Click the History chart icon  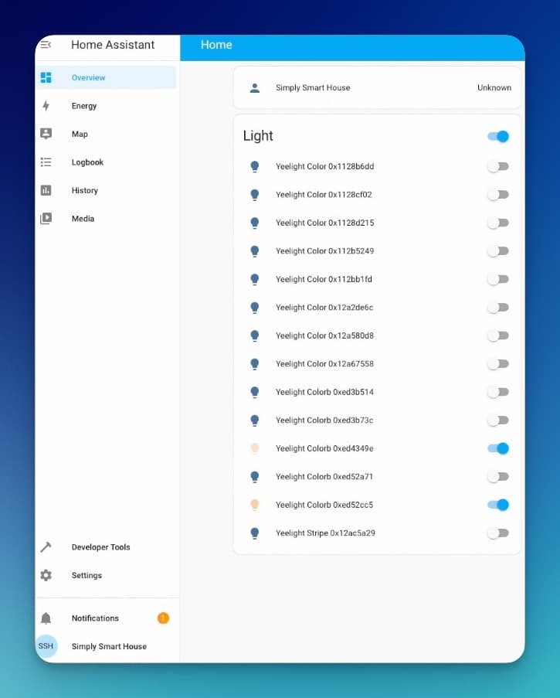46,190
